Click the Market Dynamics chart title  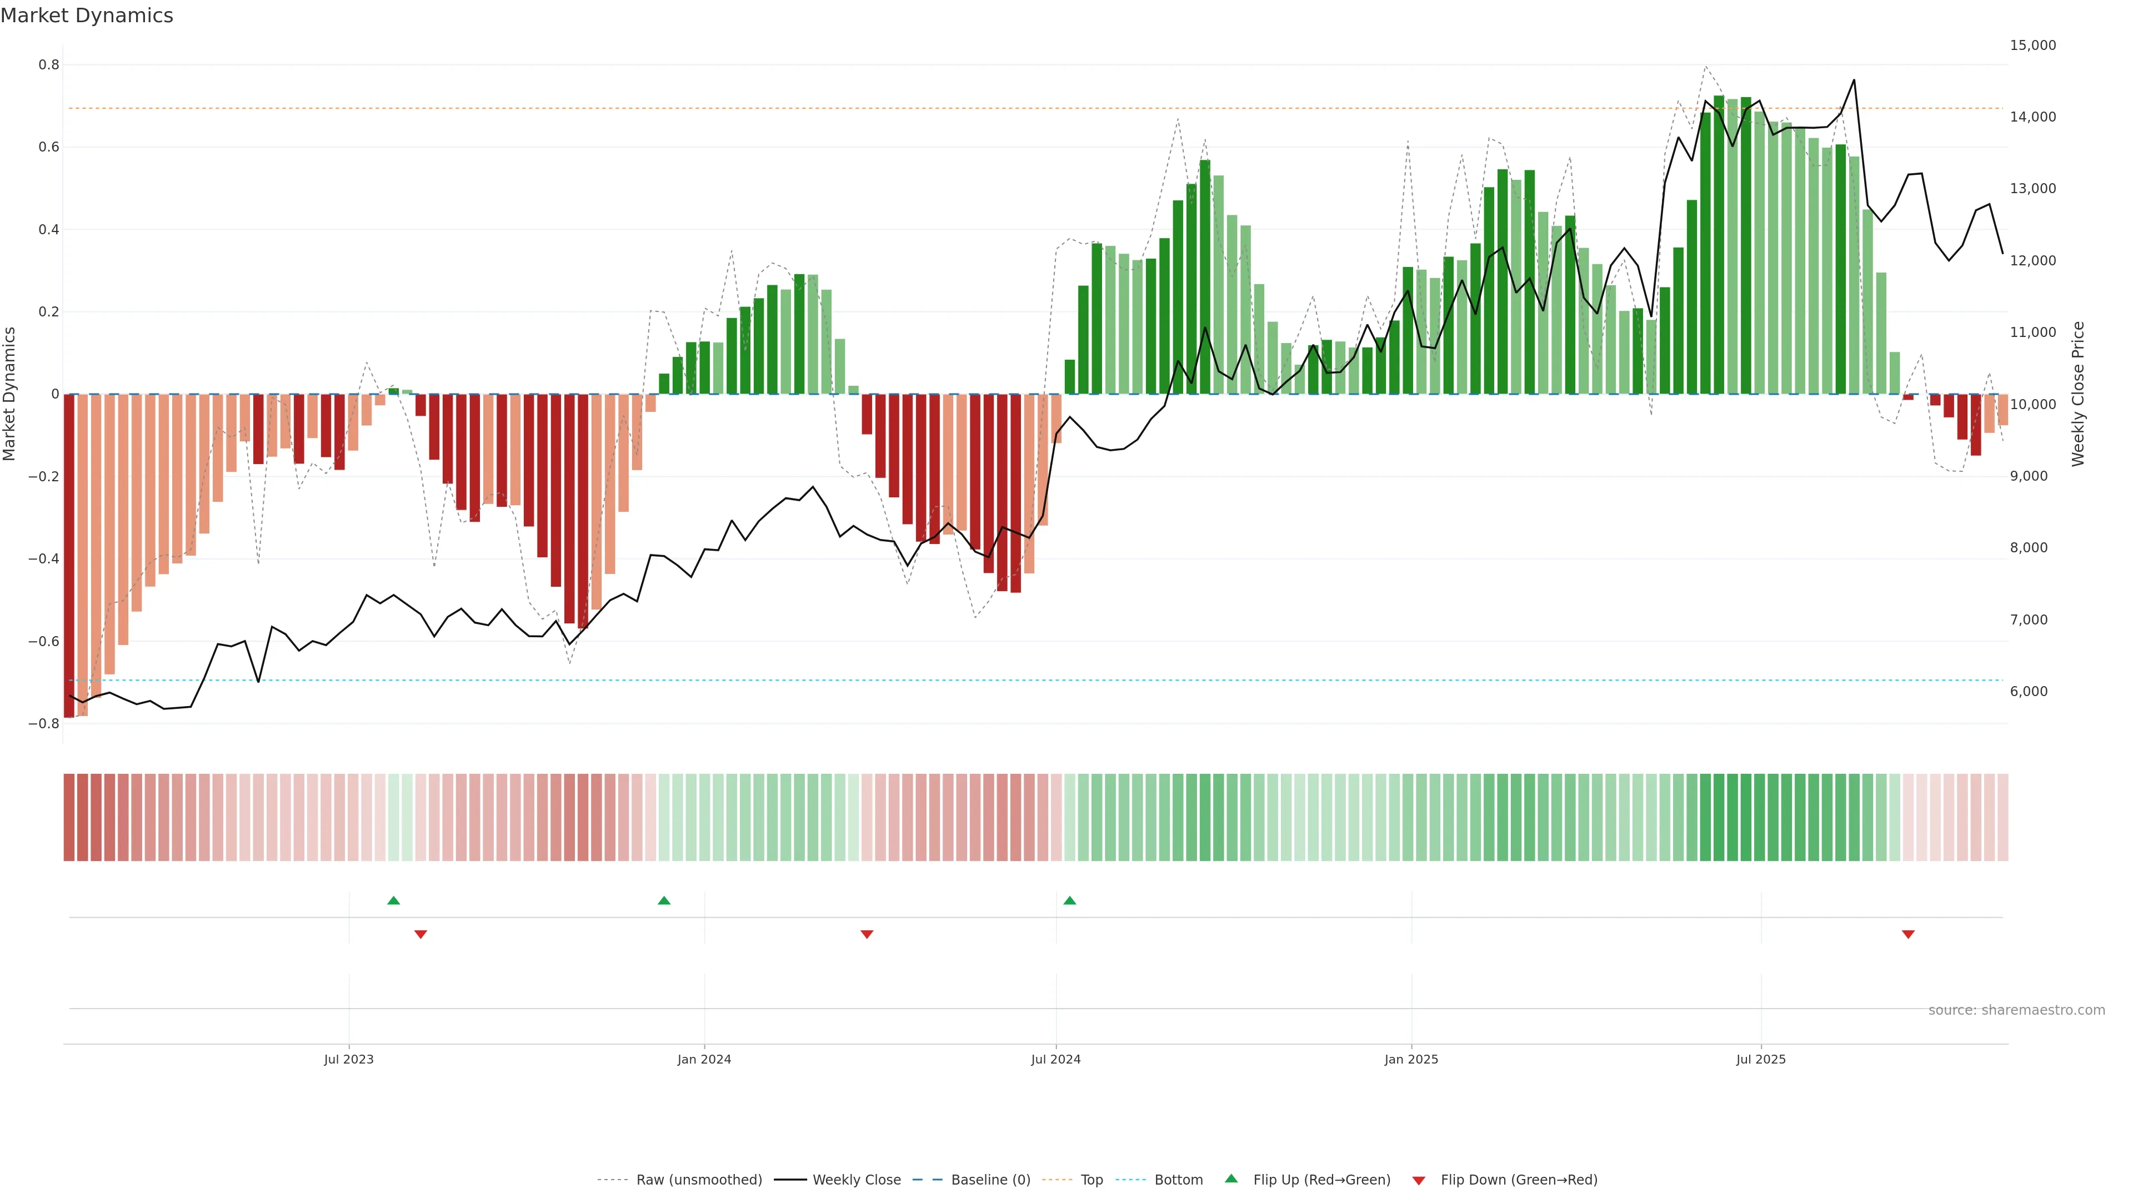(87, 16)
